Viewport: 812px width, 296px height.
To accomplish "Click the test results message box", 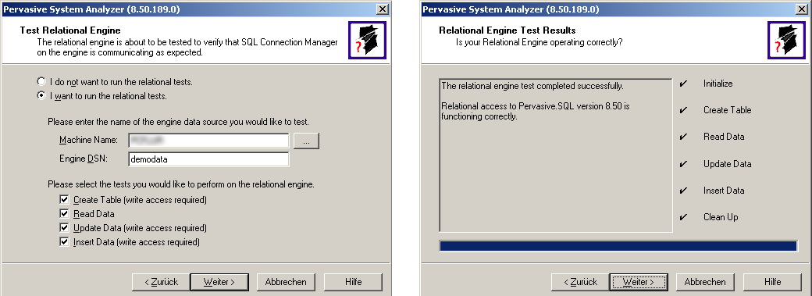I will (556, 155).
